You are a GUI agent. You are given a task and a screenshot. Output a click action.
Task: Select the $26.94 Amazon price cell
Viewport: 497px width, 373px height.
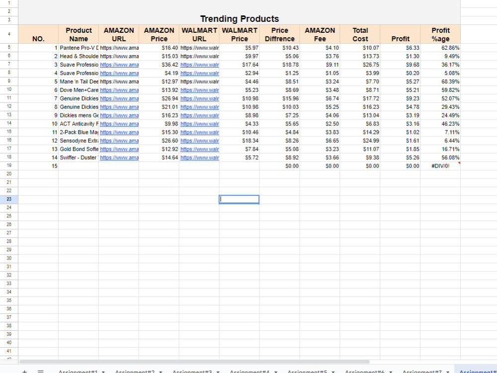[159, 98]
